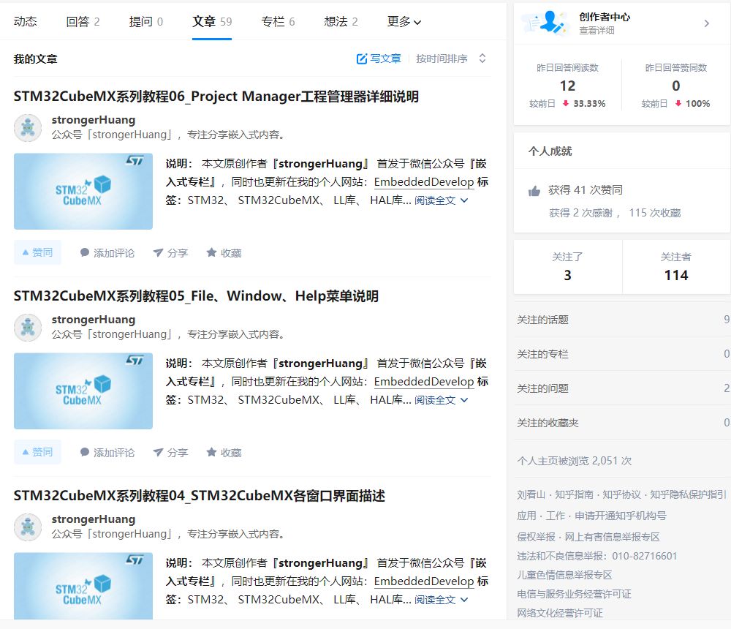Open the 关注的话题 row
The image size is (731, 629).
click(x=623, y=320)
